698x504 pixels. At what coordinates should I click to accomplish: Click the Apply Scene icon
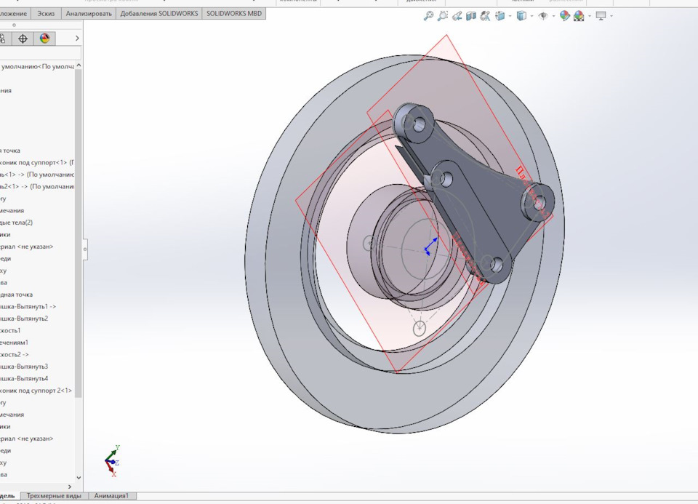(x=579, y=16)
